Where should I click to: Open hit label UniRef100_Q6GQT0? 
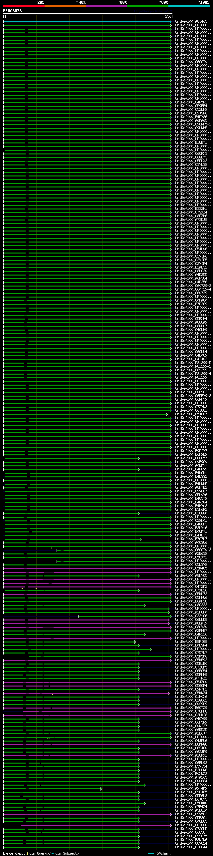click(191, 62)
